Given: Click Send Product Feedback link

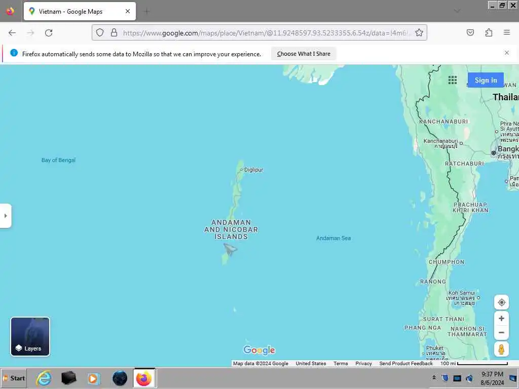Looking at the screenshot, I should pyautogui.click(x=406, y=363).
